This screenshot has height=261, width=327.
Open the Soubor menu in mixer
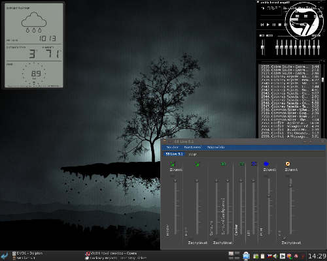click(x=172, y=147)
